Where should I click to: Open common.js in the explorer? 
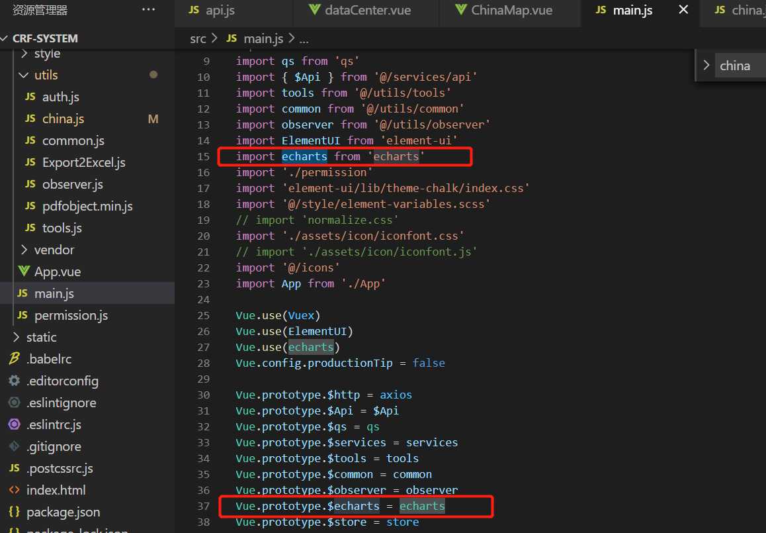(73, 141)
